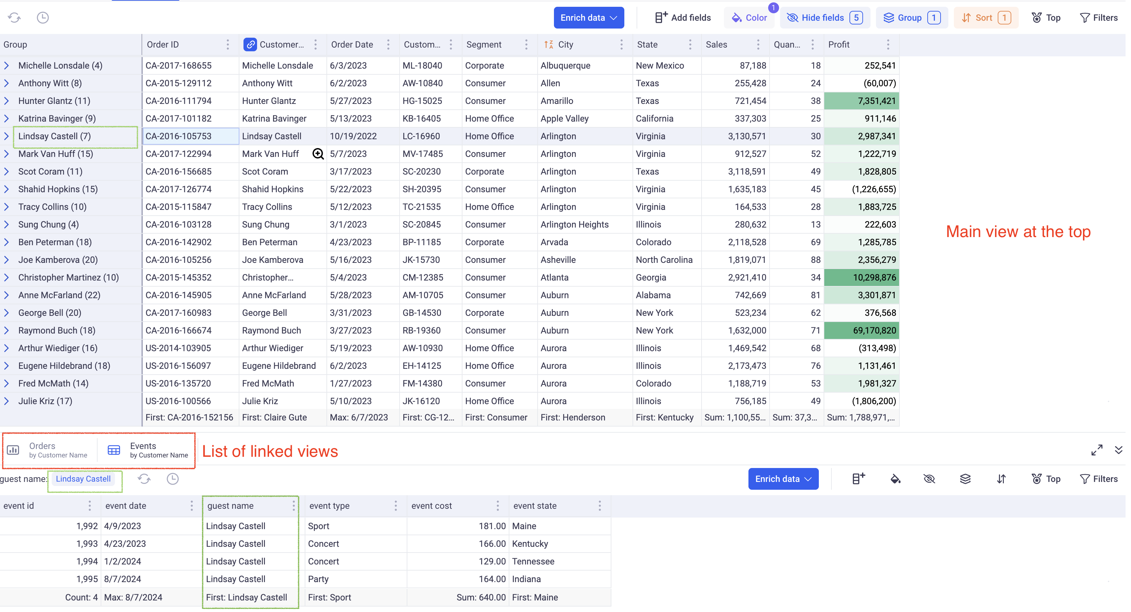This screenshot has width=1131, height=612.
Task: Toggle the hidden fields eye icon in lower toolbar
Action: [929, 479]
